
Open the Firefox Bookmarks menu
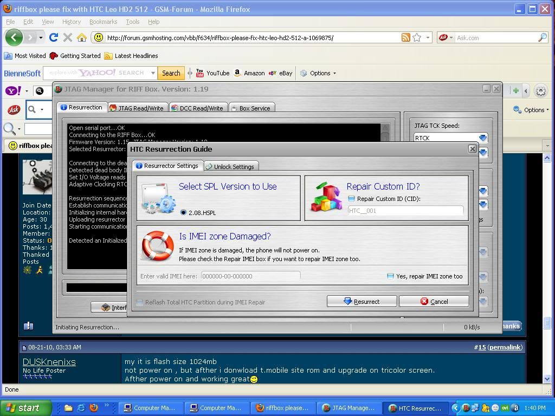[103, 22]
